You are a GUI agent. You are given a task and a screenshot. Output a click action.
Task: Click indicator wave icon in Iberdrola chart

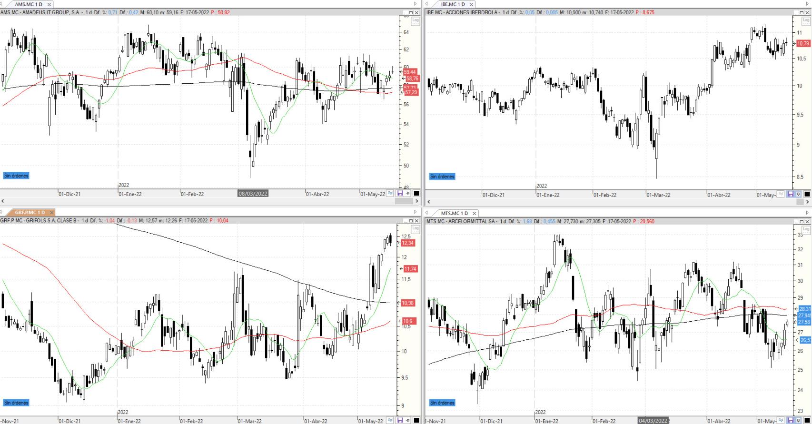781,194
